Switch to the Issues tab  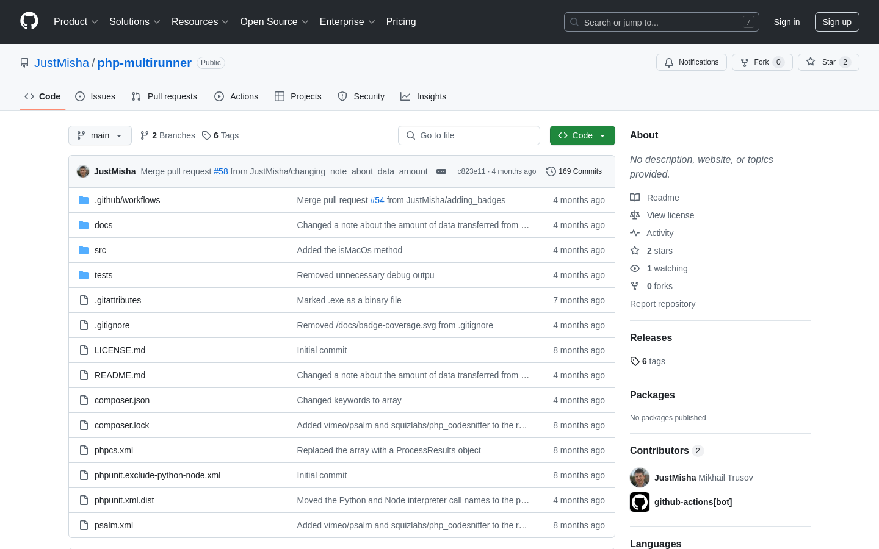pos(95,96)
